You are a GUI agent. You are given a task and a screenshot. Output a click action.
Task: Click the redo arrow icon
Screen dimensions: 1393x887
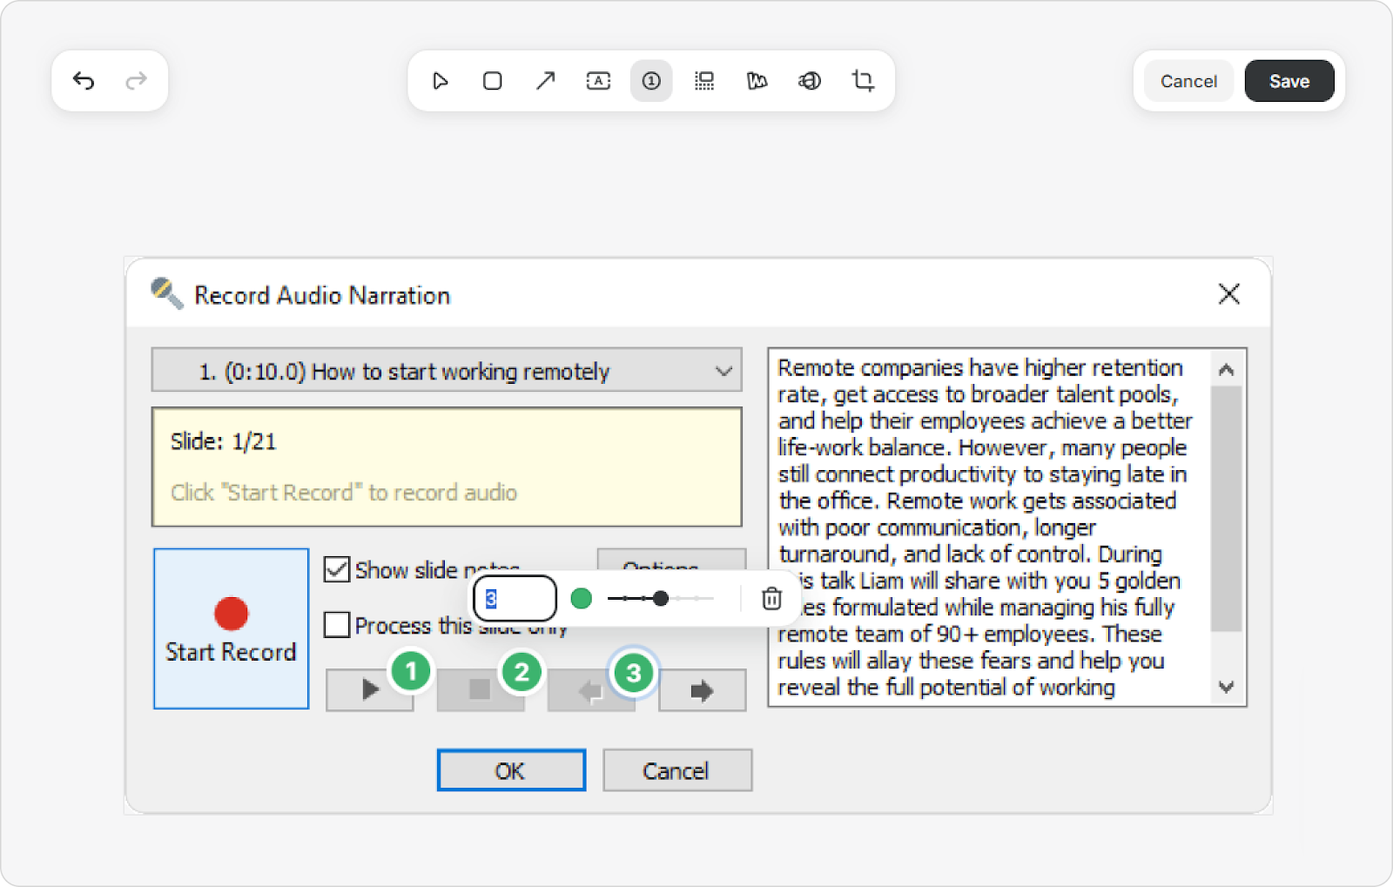pos(136,81)
